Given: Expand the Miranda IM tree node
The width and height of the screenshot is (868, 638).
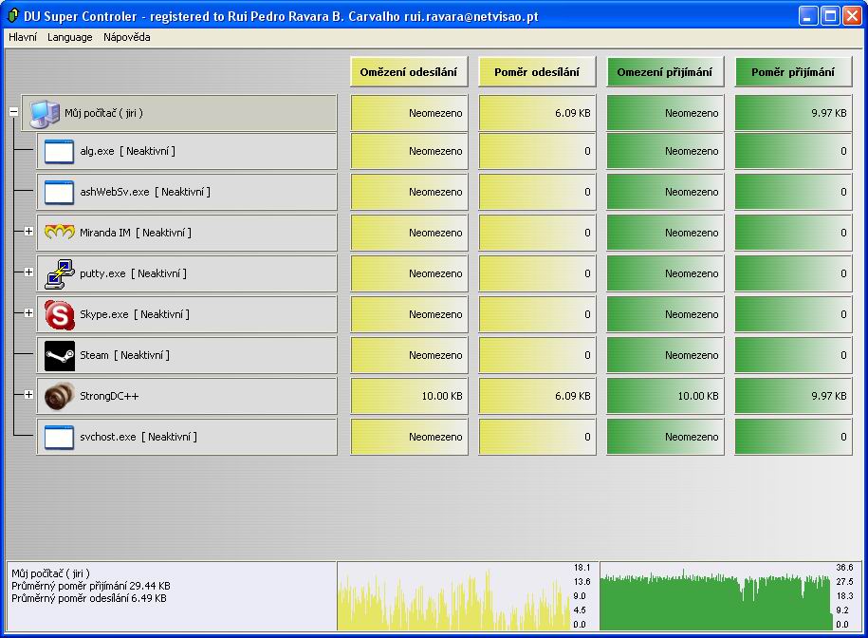Looking at the screenshot, I should [x=28, y=232].
